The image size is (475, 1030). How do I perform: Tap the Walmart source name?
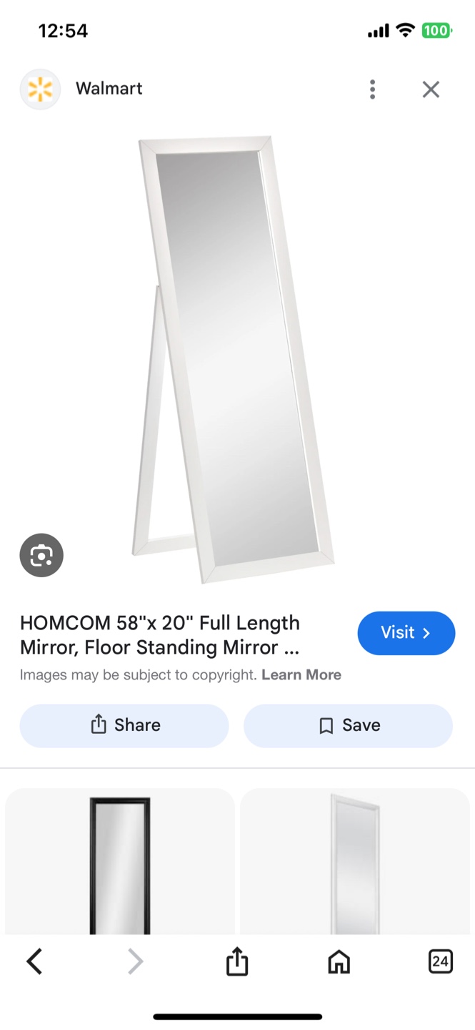coord(109,89)
